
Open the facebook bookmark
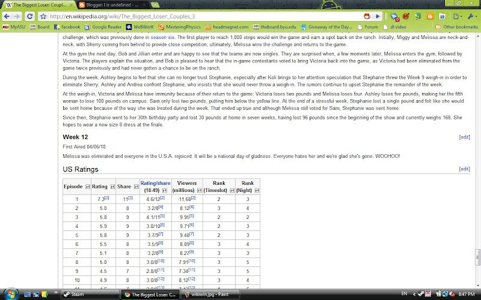pyautogui.click(x=67, y=27)
